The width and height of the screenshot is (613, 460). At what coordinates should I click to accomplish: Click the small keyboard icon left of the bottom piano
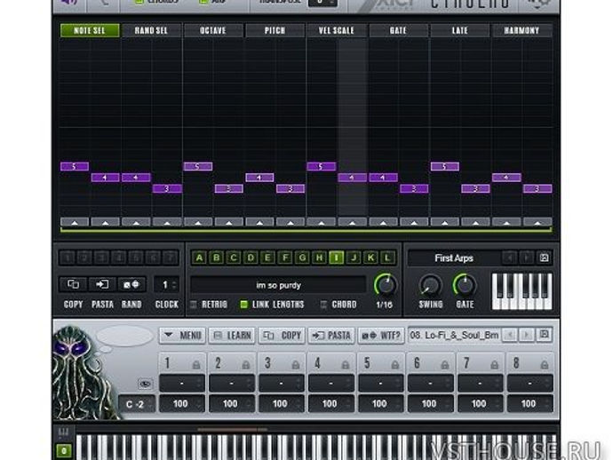[x=63, y=432]
